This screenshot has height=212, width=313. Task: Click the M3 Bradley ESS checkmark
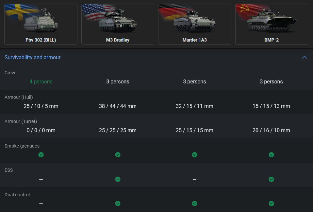(x=118, y=179)
